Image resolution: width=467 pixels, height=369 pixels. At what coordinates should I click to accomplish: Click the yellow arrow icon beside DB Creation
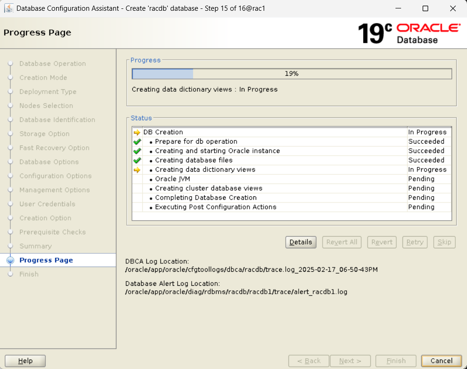coord(137,132)
